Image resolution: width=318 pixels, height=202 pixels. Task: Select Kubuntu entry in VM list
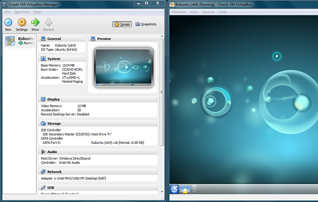coord(19,41)
